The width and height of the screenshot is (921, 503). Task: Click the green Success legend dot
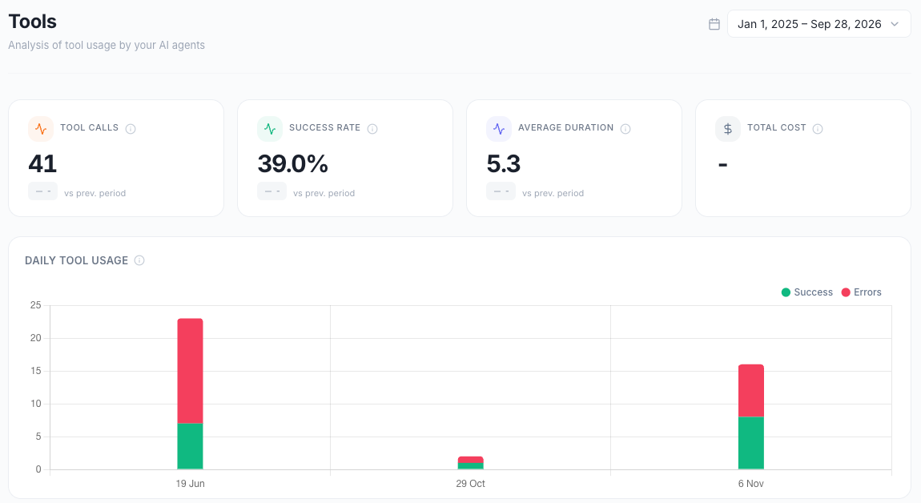786,292
